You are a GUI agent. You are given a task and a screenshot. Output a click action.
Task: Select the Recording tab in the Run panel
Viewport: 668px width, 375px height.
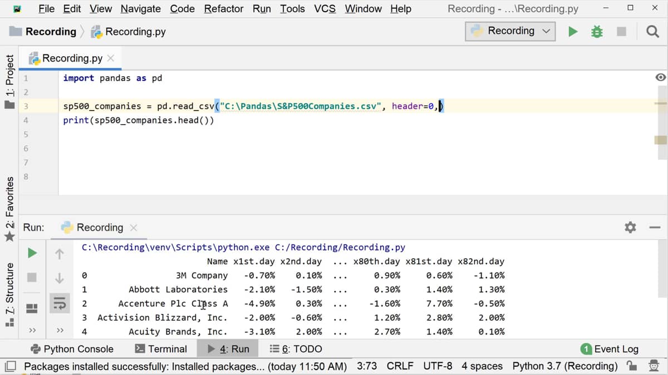click(x=100, y=227)
